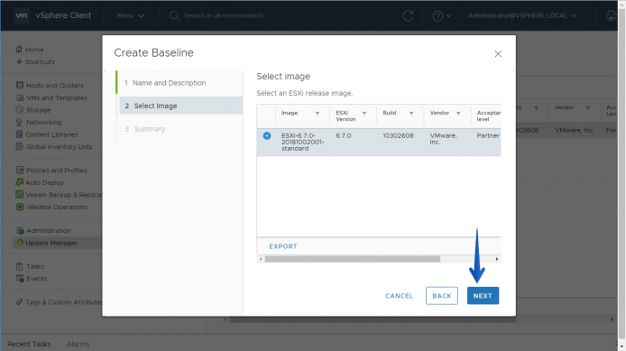Select the ESXi-6.7.0 standard image radio button

(267, 135)
